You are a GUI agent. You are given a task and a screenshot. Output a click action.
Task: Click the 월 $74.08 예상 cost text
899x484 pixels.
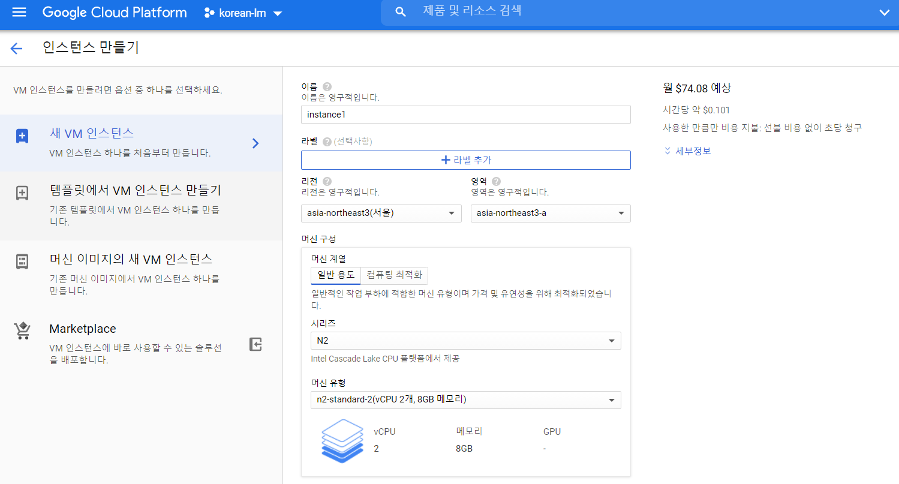(x=697, y=88)
